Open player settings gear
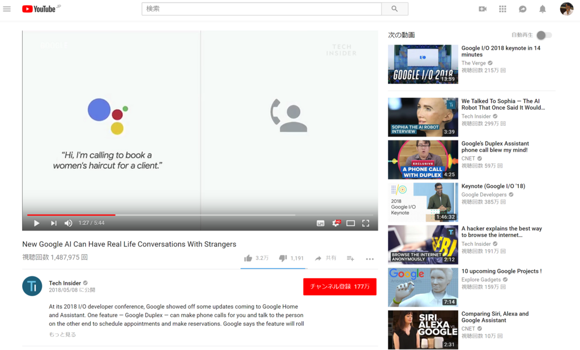 pos(336,223)
